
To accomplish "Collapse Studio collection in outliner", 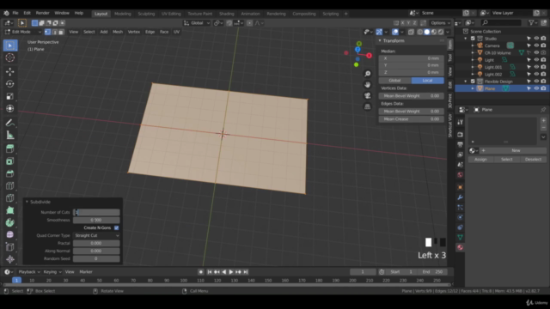I will [466, 39].
